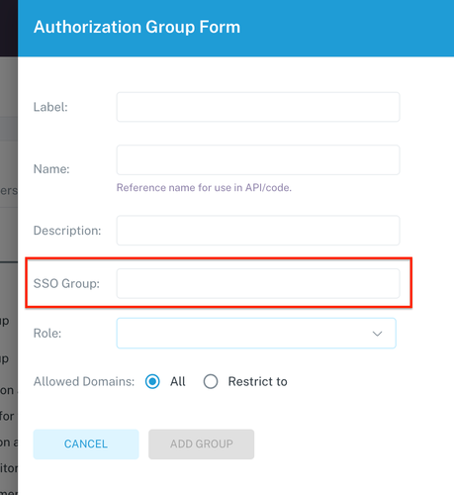Click the CANCEL button
This screenshot has height=495, width=454.
pos(86,444)
